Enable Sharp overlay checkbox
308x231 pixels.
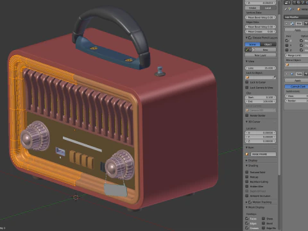(264, 219)
